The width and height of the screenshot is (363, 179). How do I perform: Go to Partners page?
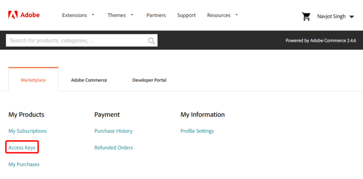click(156, 16)
